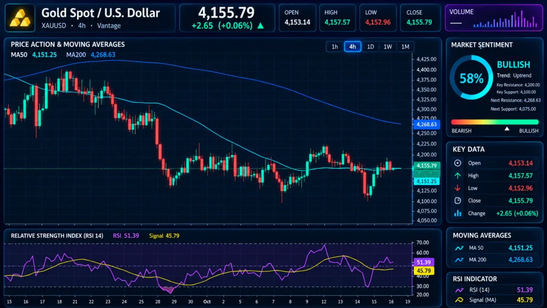Click the Trend: Uptrend text
547x308 pixels.
tap(514, 75)
